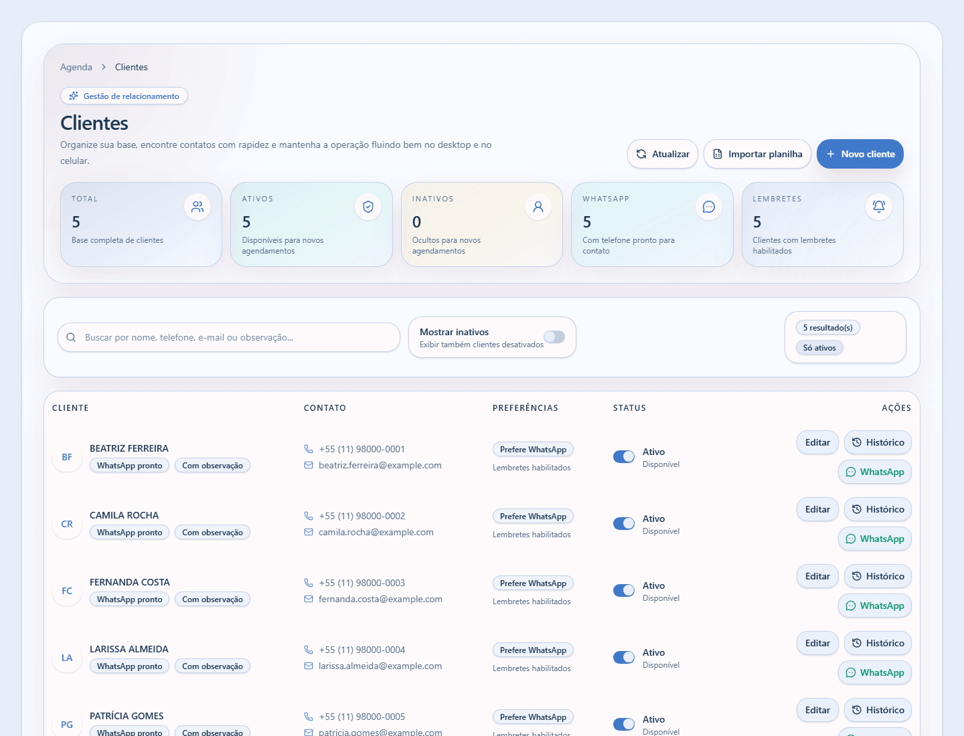Viewport: 964px width, 736px height.
Task: Click the person icon in Inativos card
Action: tap(538, 207)
